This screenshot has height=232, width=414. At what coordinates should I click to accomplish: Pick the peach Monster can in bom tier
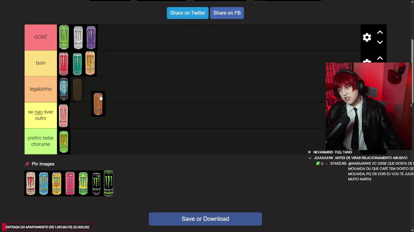pos(90,63)
